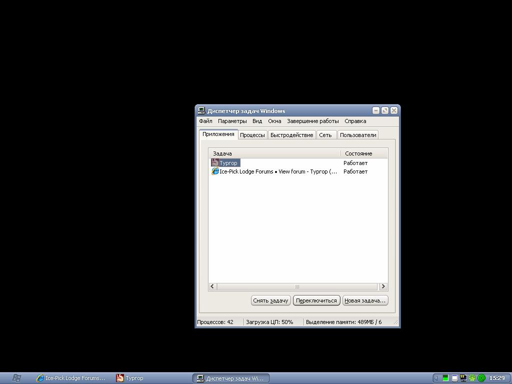Viewport: 512px width, 384px height.
Task: Open the Вид menu
Action: pos(257,121)
